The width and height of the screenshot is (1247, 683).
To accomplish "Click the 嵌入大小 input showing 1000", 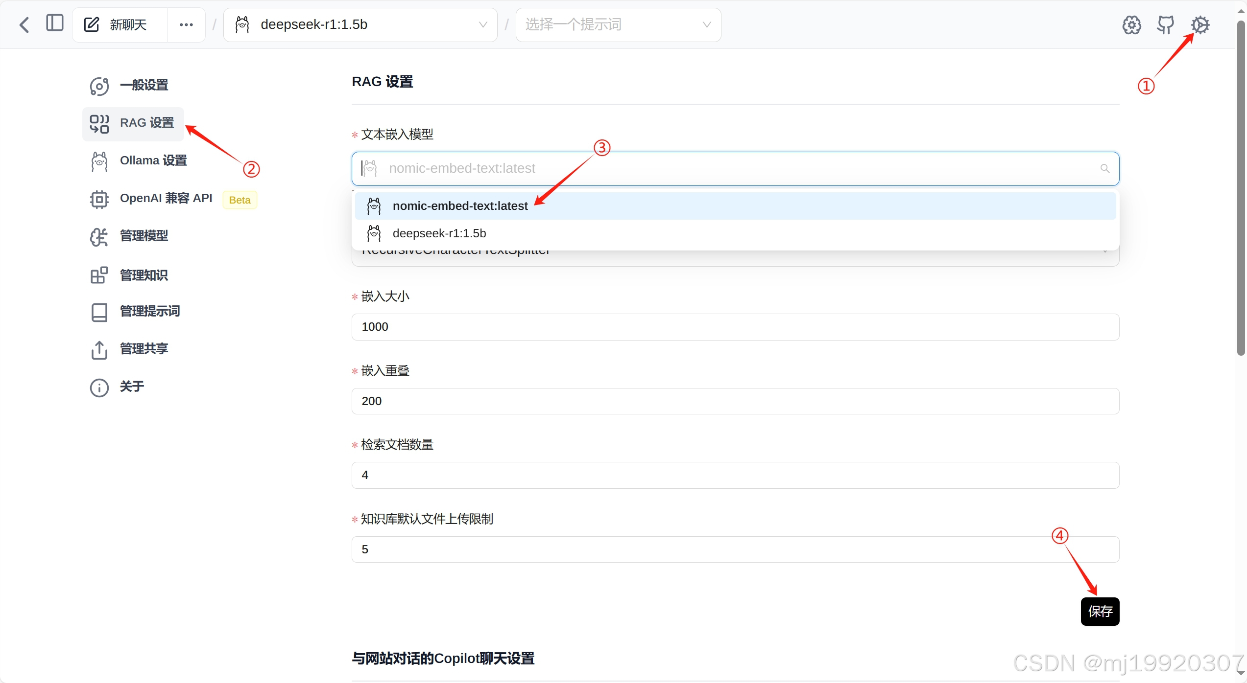I will pyautogui.click(x=735, y=327).
